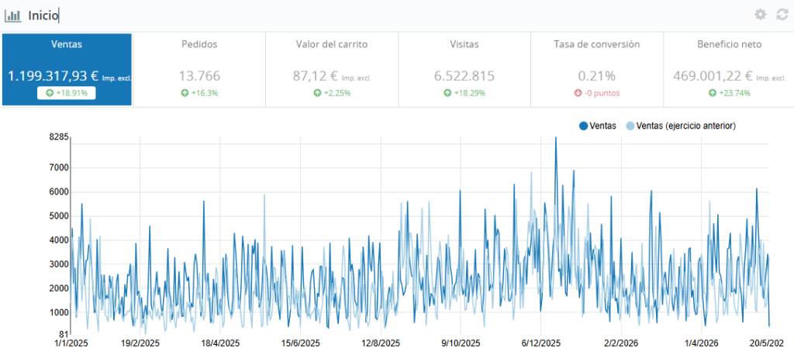Click the 8285 y-axis maximum label

pyautogui.click(x=57, y=137)
